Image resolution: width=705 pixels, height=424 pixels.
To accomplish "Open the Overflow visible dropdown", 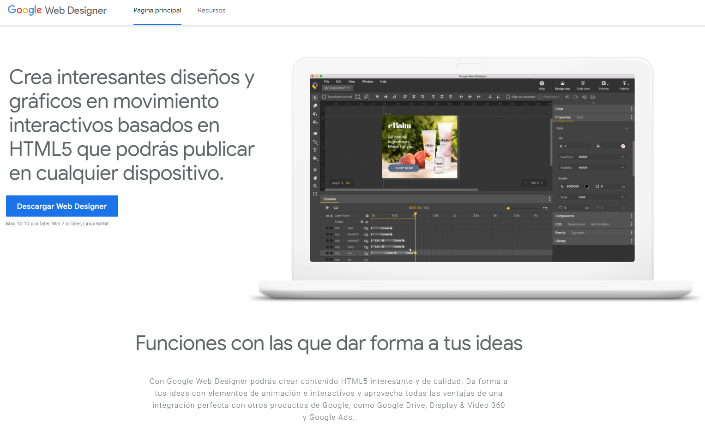I will point(593,157).
